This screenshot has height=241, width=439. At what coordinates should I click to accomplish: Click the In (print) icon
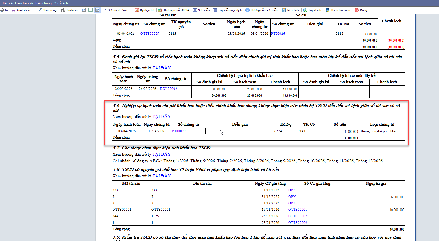(x=2, y=10)
